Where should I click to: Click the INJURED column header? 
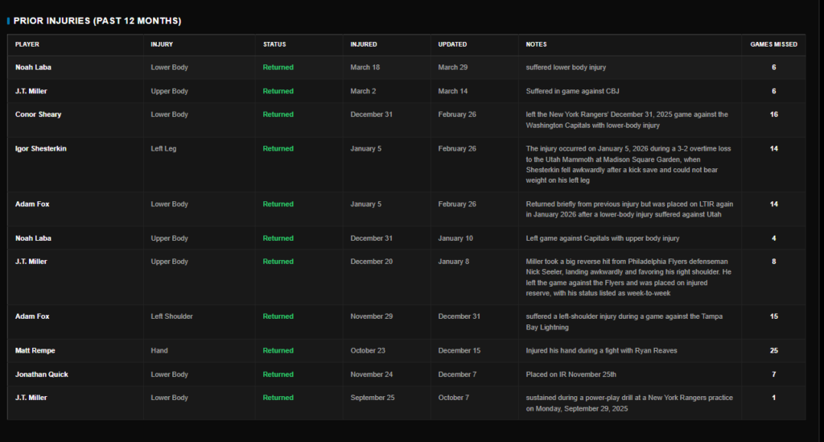click(x=364, y=44)
